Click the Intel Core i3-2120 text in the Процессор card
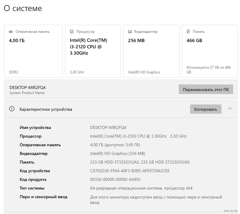Image resolution: width=240 pixels, height=214 pixels. pyautogui.click(x=88, y=47)
